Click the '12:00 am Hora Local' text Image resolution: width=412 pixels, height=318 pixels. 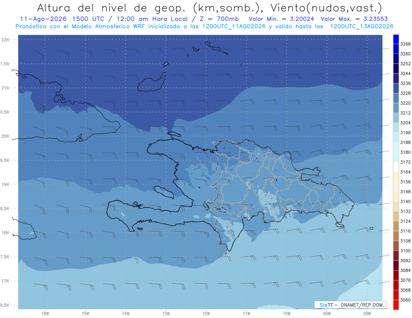pyautogui.click(x=153, y=19)
